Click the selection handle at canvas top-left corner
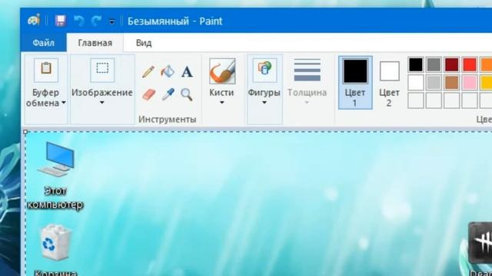Screen dimensions: 492x276 click(25, 132)
